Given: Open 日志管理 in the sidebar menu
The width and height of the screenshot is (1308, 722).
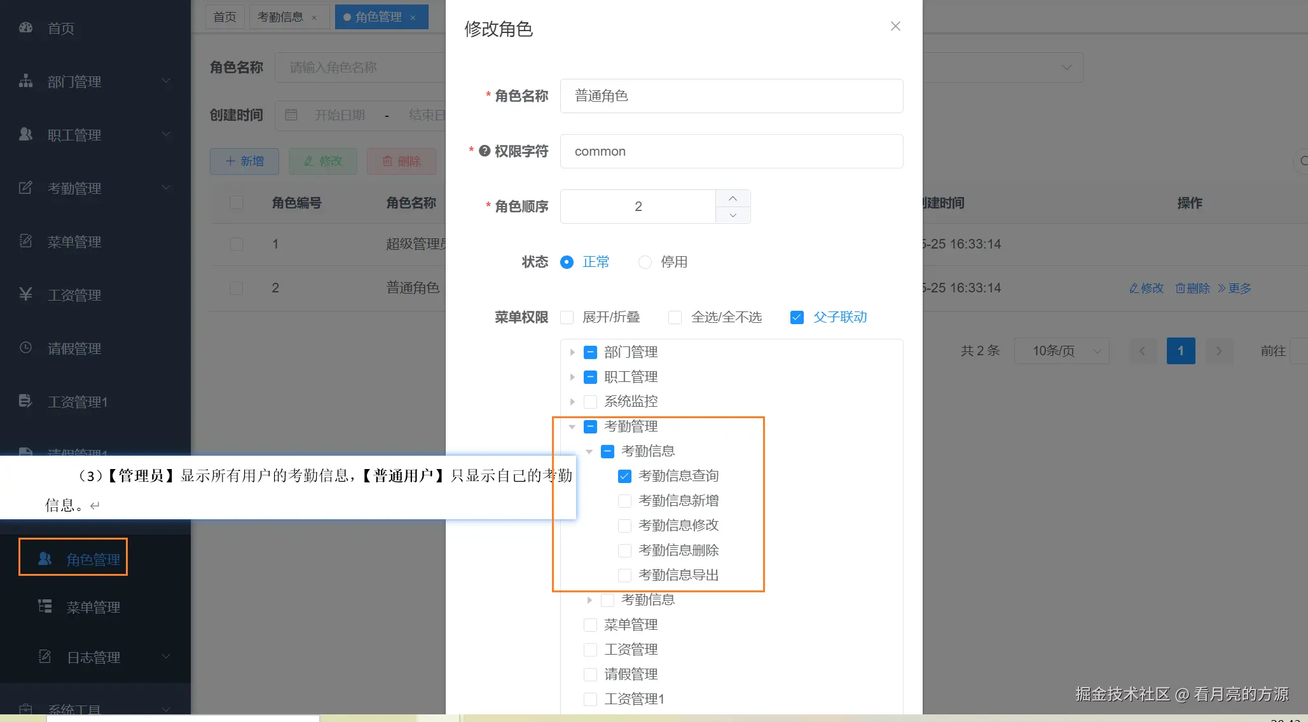Looking at the screenshot, I should click(93, 657).
